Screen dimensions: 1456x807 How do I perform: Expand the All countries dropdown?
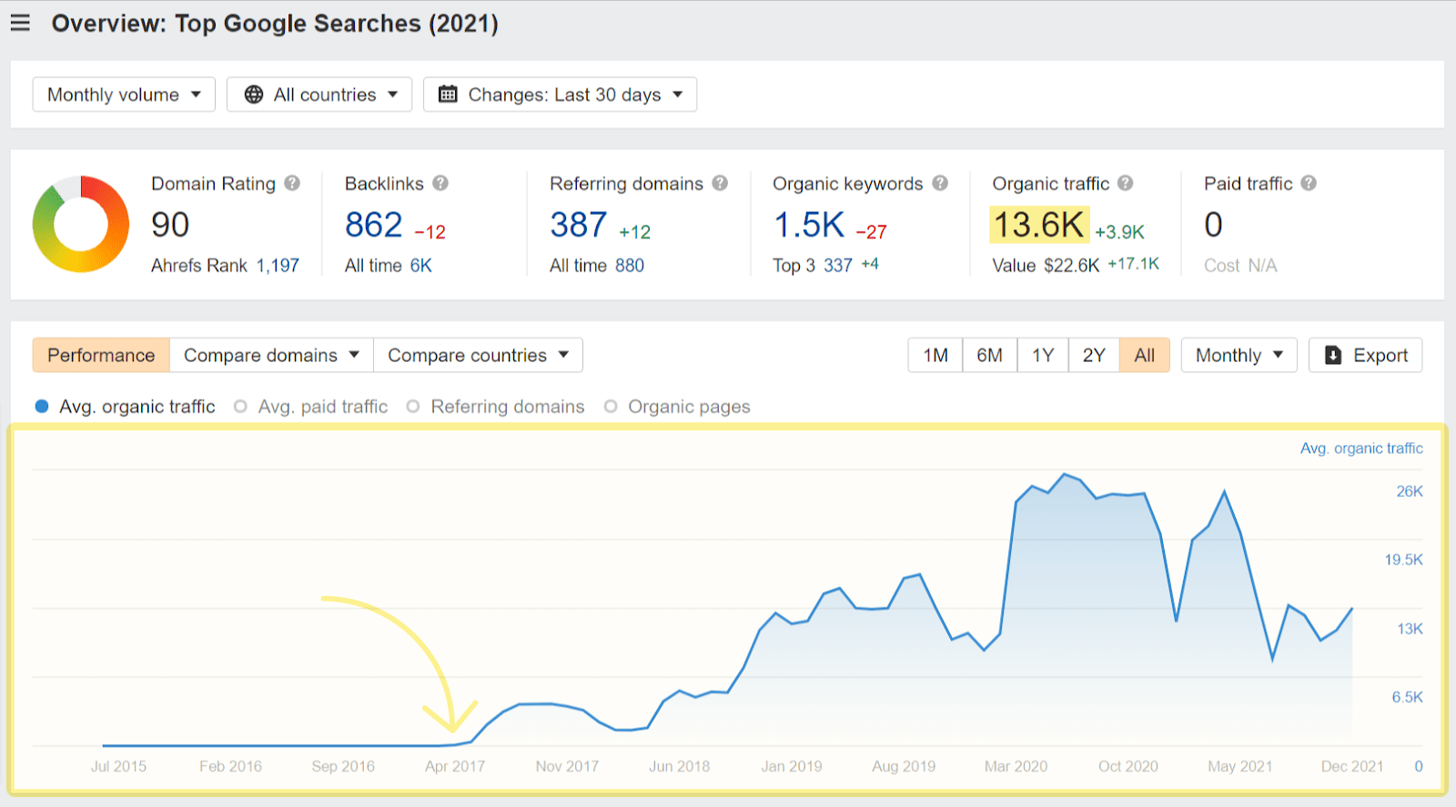(x=319, y=95)
